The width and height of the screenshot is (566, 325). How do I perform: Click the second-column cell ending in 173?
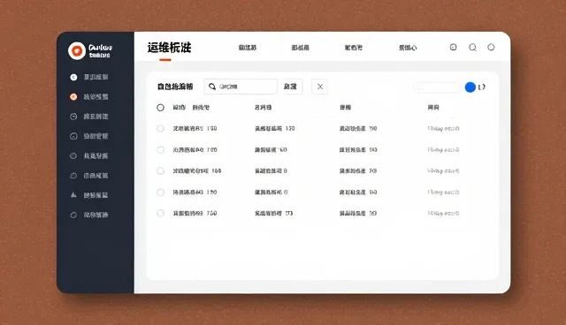pyautogui.click(x=273, y=214)
